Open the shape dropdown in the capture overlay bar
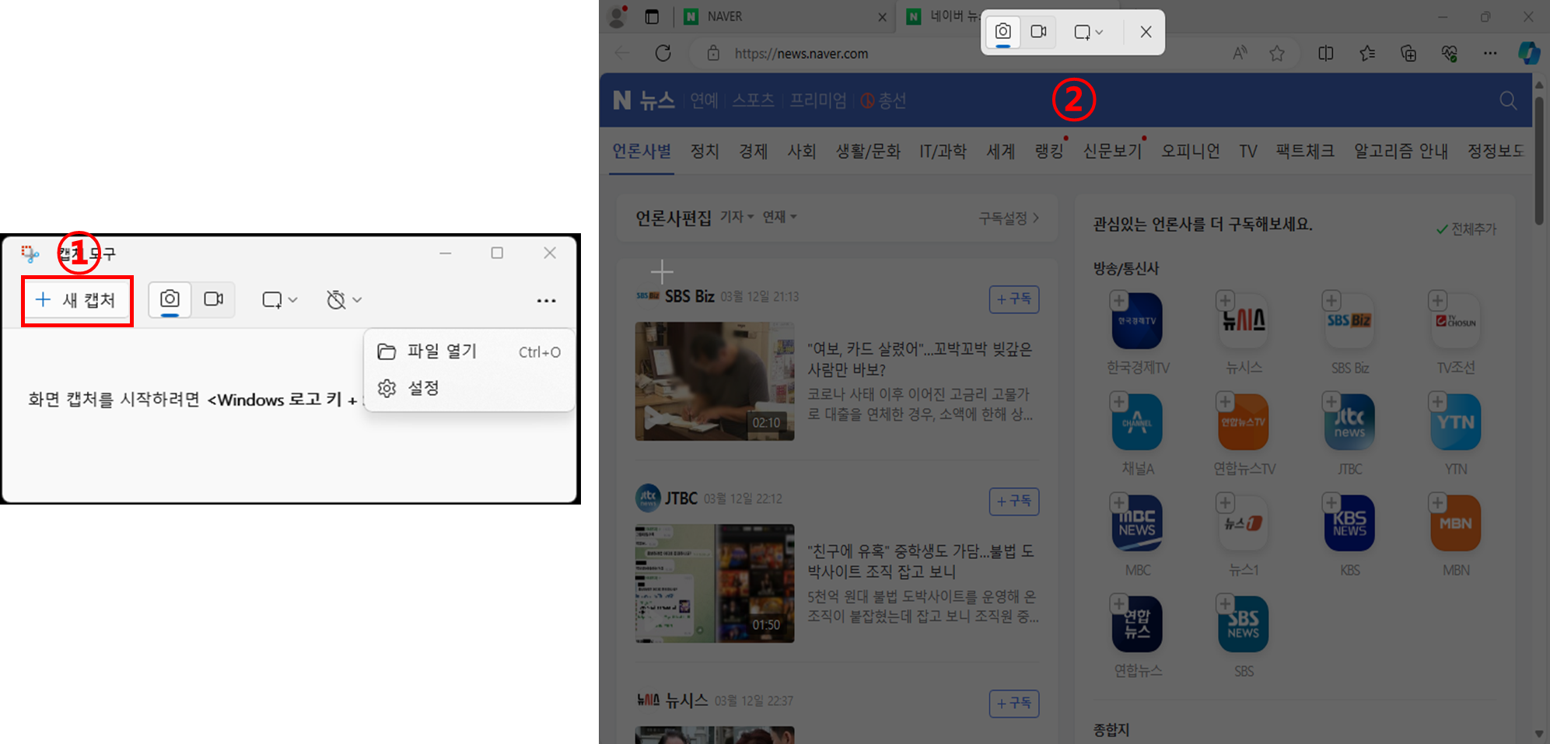 (x=1089, y=32)
